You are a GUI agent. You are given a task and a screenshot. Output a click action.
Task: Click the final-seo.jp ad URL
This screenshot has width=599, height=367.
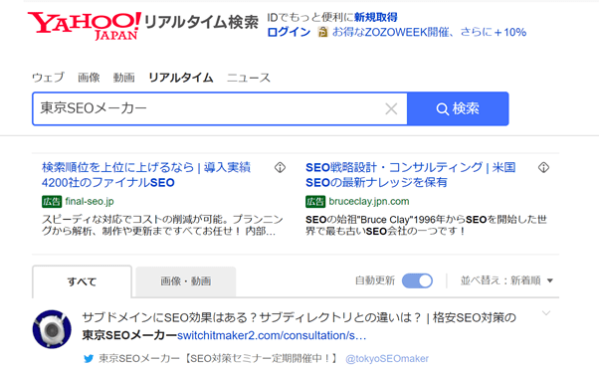click(x=90, y=201)
